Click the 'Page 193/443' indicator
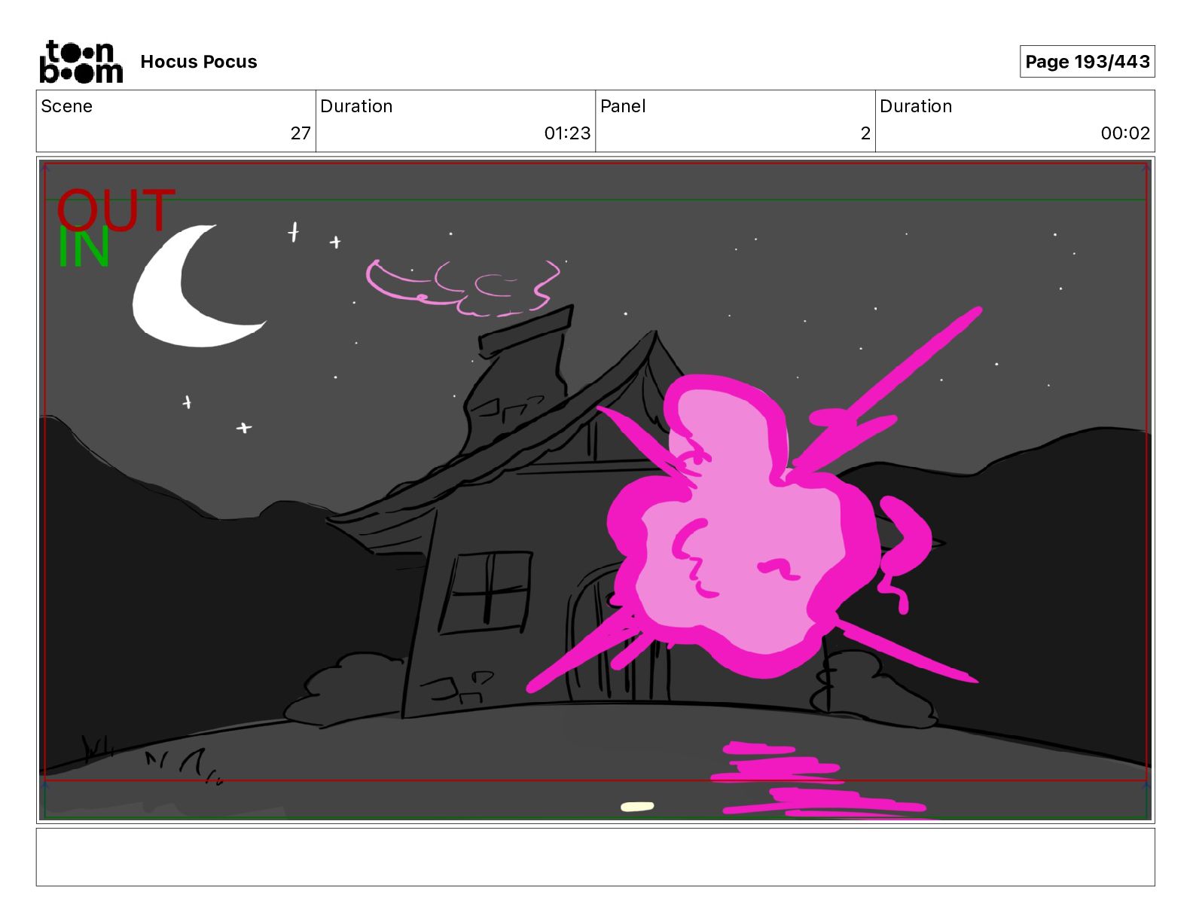Viewport: 1193px width, 922px height. 1087,62
